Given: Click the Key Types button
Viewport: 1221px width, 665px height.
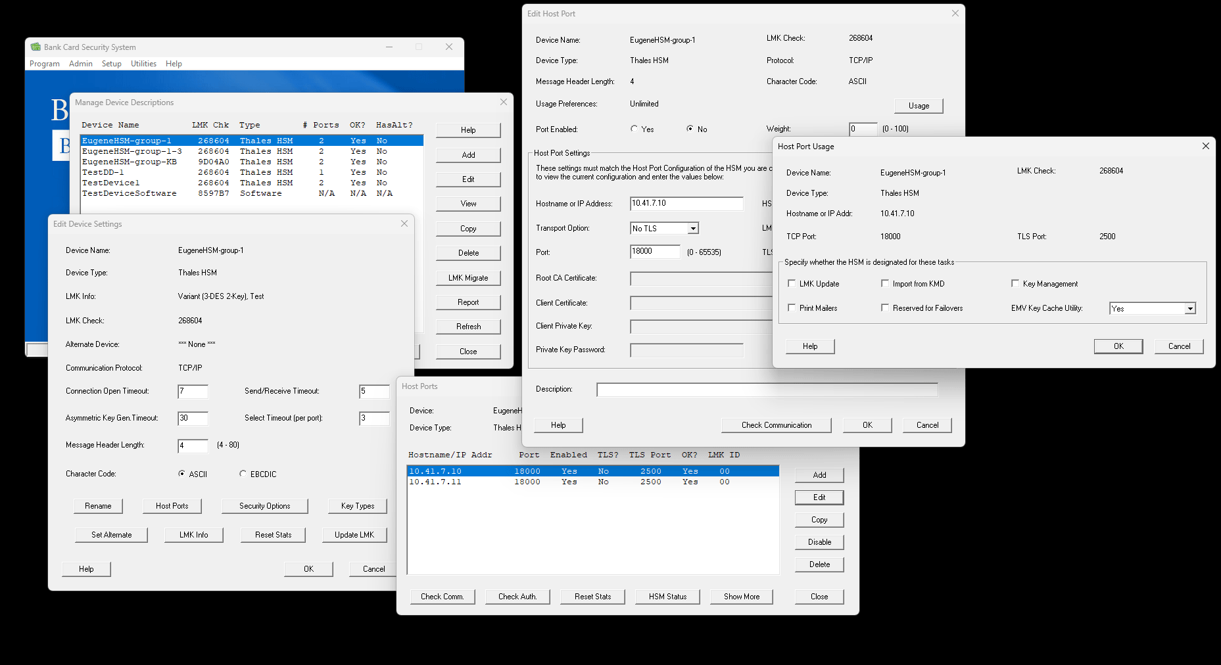Looking at the screenshot, I should point(358,506).
